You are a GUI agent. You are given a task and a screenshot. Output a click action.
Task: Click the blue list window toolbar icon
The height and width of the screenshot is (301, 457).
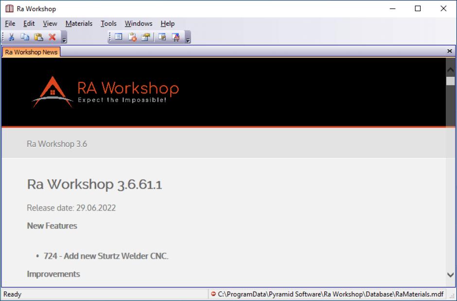tap(119, 37)
